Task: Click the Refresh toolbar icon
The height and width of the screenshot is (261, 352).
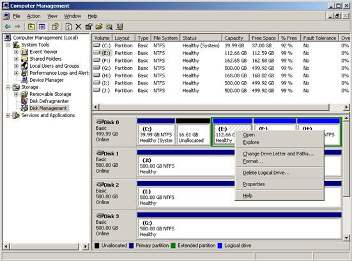Action: tap(68, 27)
